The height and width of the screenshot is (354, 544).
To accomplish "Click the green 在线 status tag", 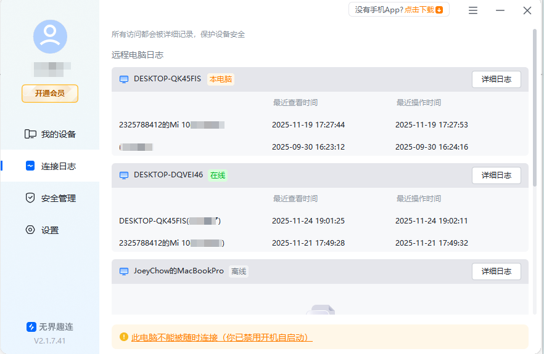I will [x=218, y=175].
